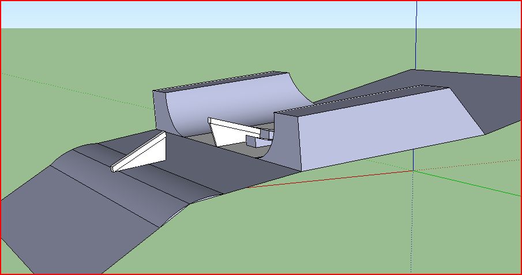Click the solid blue vertical axis line
Viewport: 522px width, 275px height.
point(416,35)
